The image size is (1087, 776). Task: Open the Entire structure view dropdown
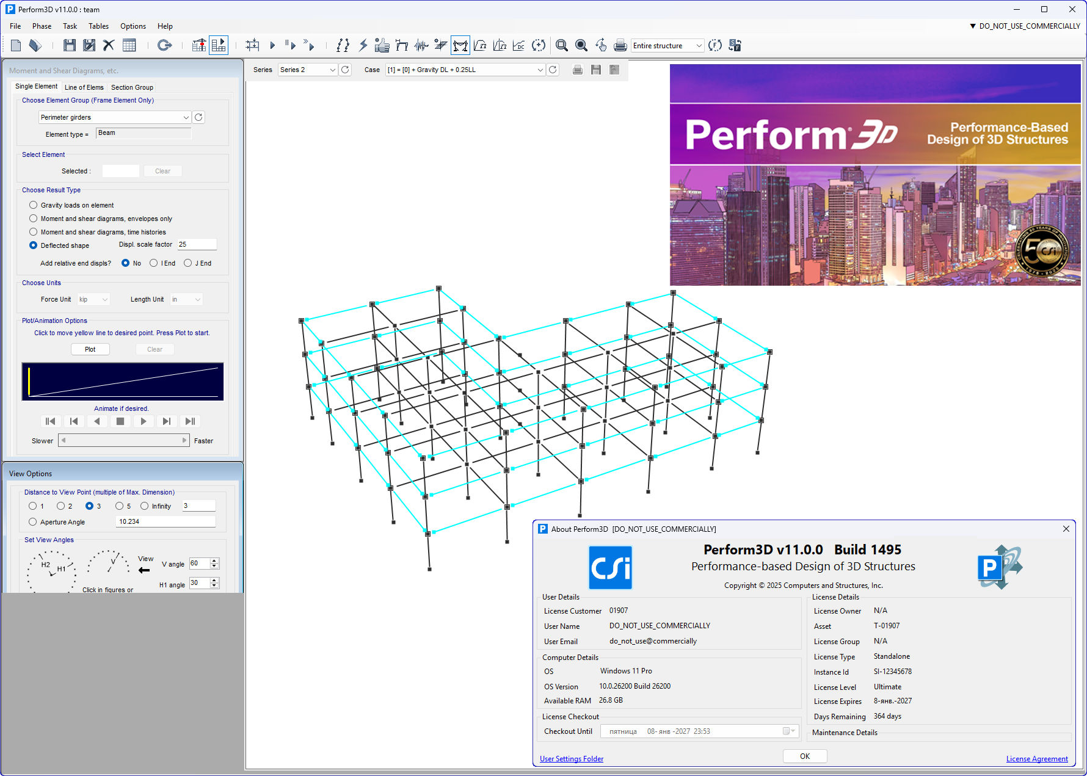pyautogui.click(x=667, y=46)
